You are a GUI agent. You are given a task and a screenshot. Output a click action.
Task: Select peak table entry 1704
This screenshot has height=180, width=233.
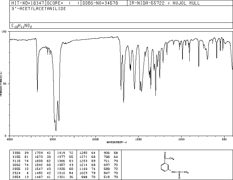[43, 153]
